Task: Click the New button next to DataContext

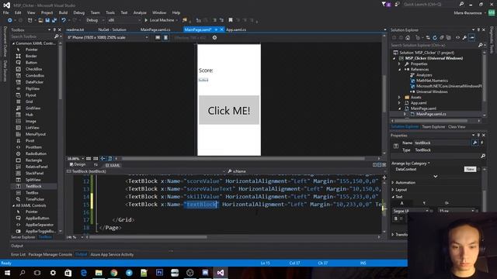Action: pyautogui.click(x=470, y=169)
